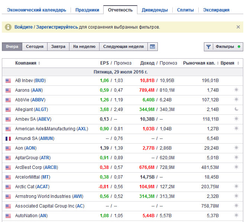
Task: Click the sun icon in Aarons row
Action: pyautogui.click(x=236, y=90)
